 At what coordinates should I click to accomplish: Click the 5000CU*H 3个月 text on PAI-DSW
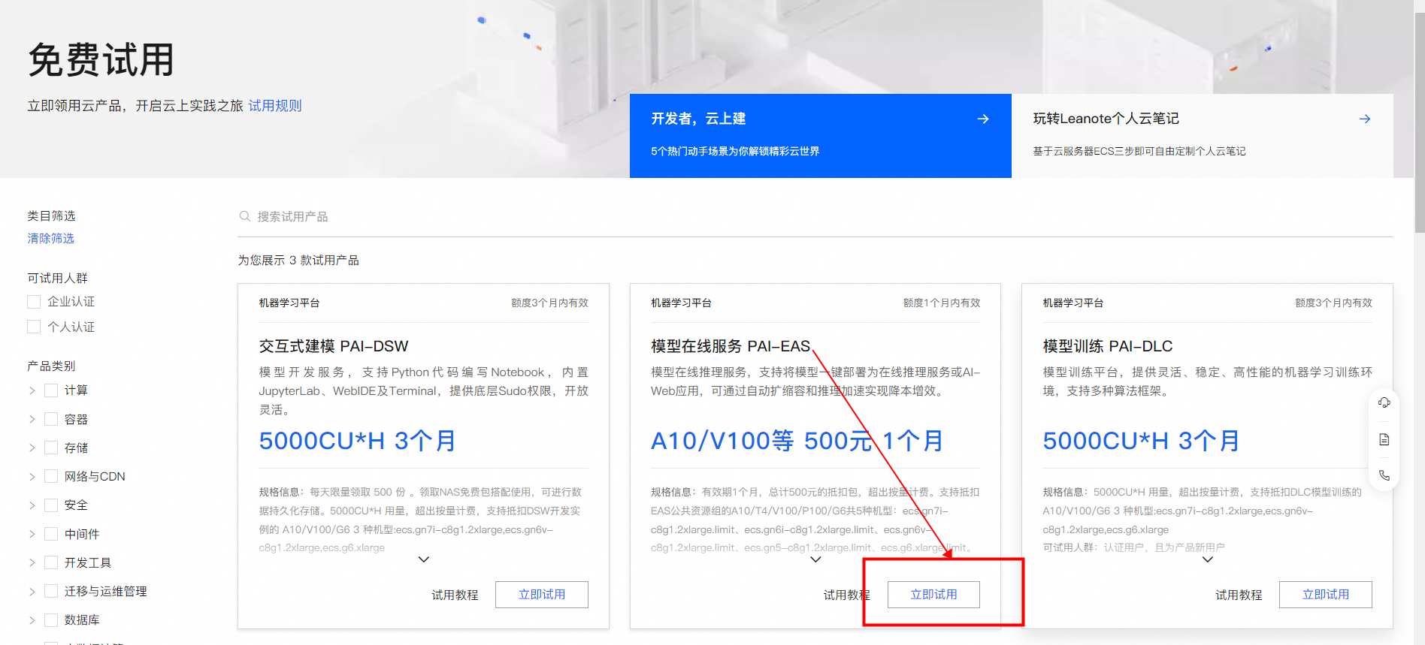point(358,441)
